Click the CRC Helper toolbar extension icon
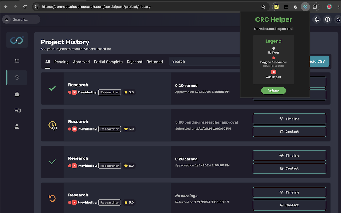 [x=305, y=6]
